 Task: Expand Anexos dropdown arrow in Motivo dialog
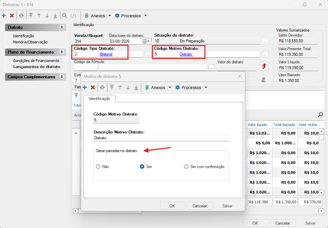pyautogui.click(x=170, y=87)
